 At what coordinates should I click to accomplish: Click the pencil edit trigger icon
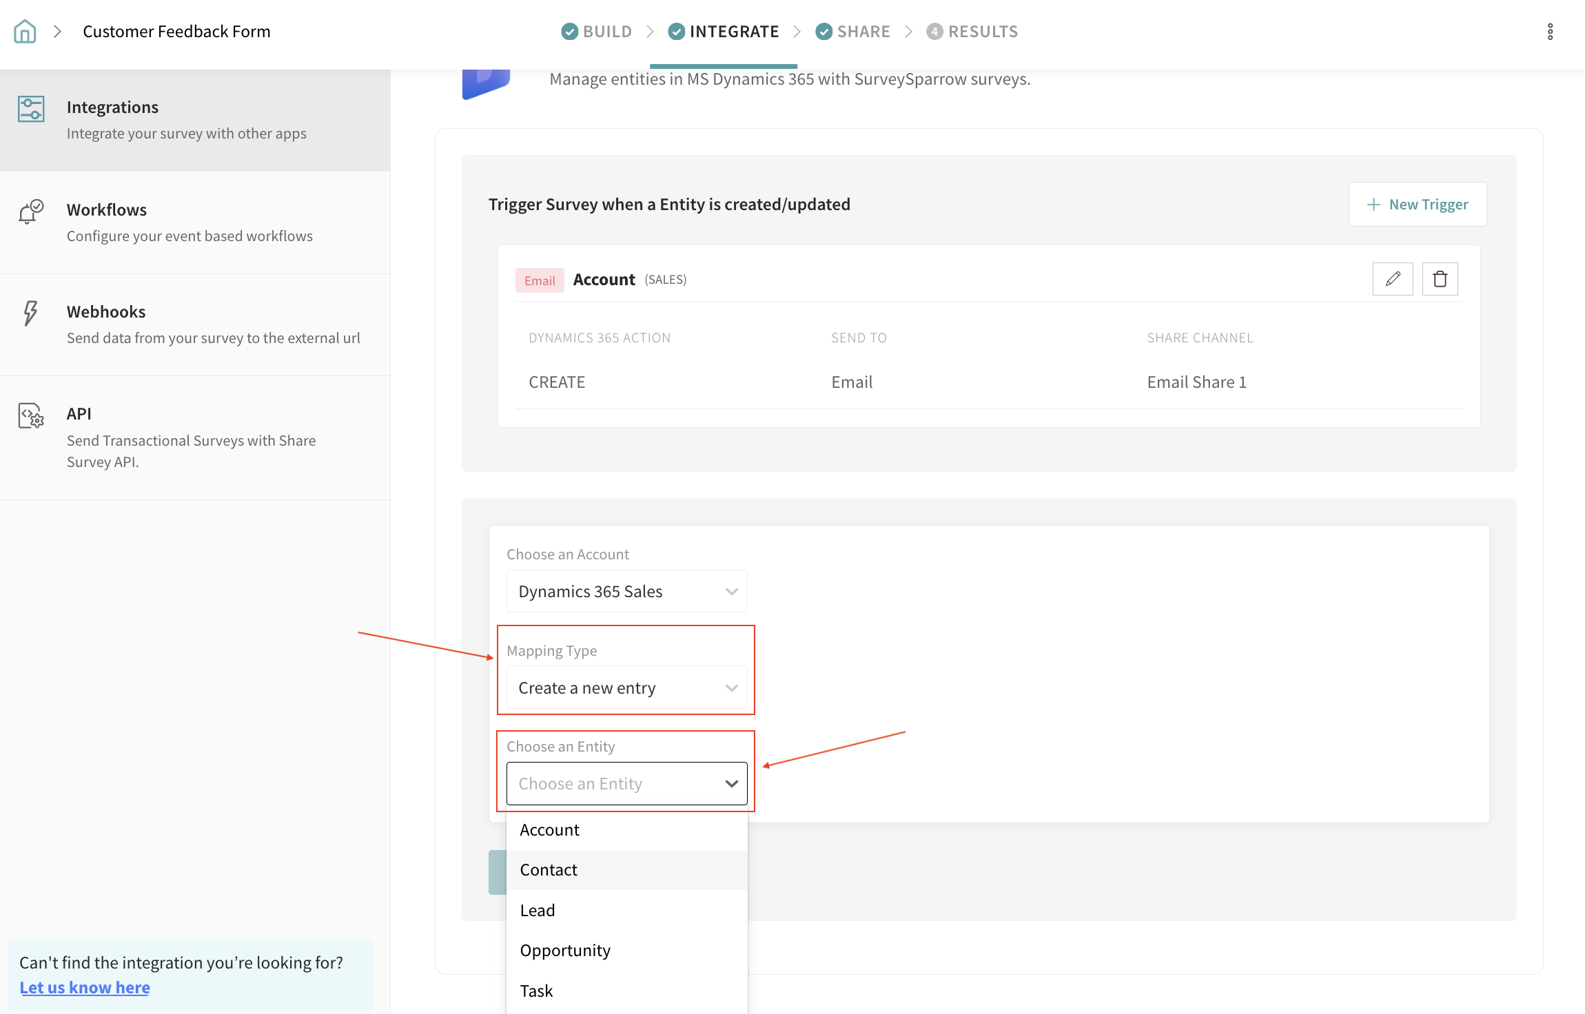pyautogui.click(x=1392, y=279)
